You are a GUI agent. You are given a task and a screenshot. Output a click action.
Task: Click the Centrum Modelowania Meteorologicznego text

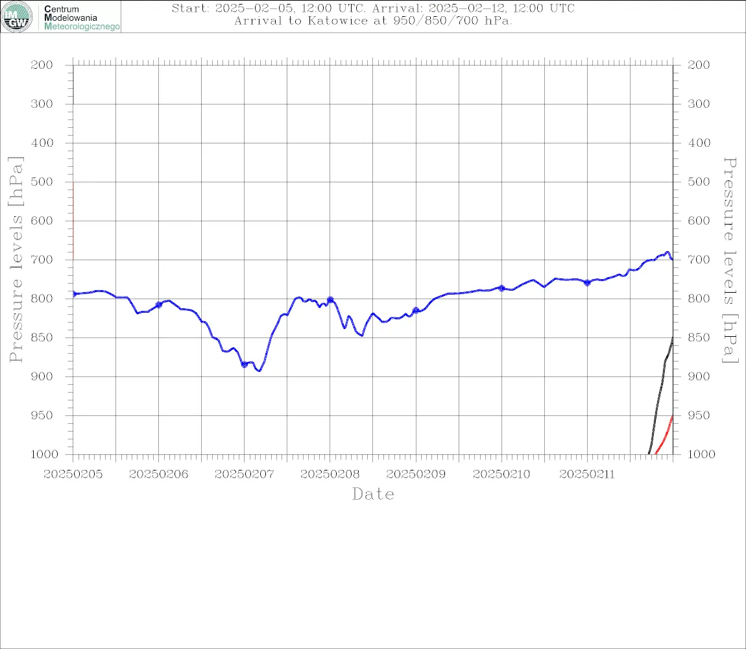(x=82, y=18)
